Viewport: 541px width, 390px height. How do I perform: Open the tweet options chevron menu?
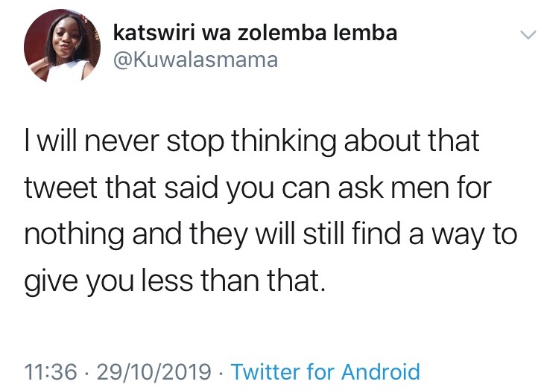tap(526, 36)
